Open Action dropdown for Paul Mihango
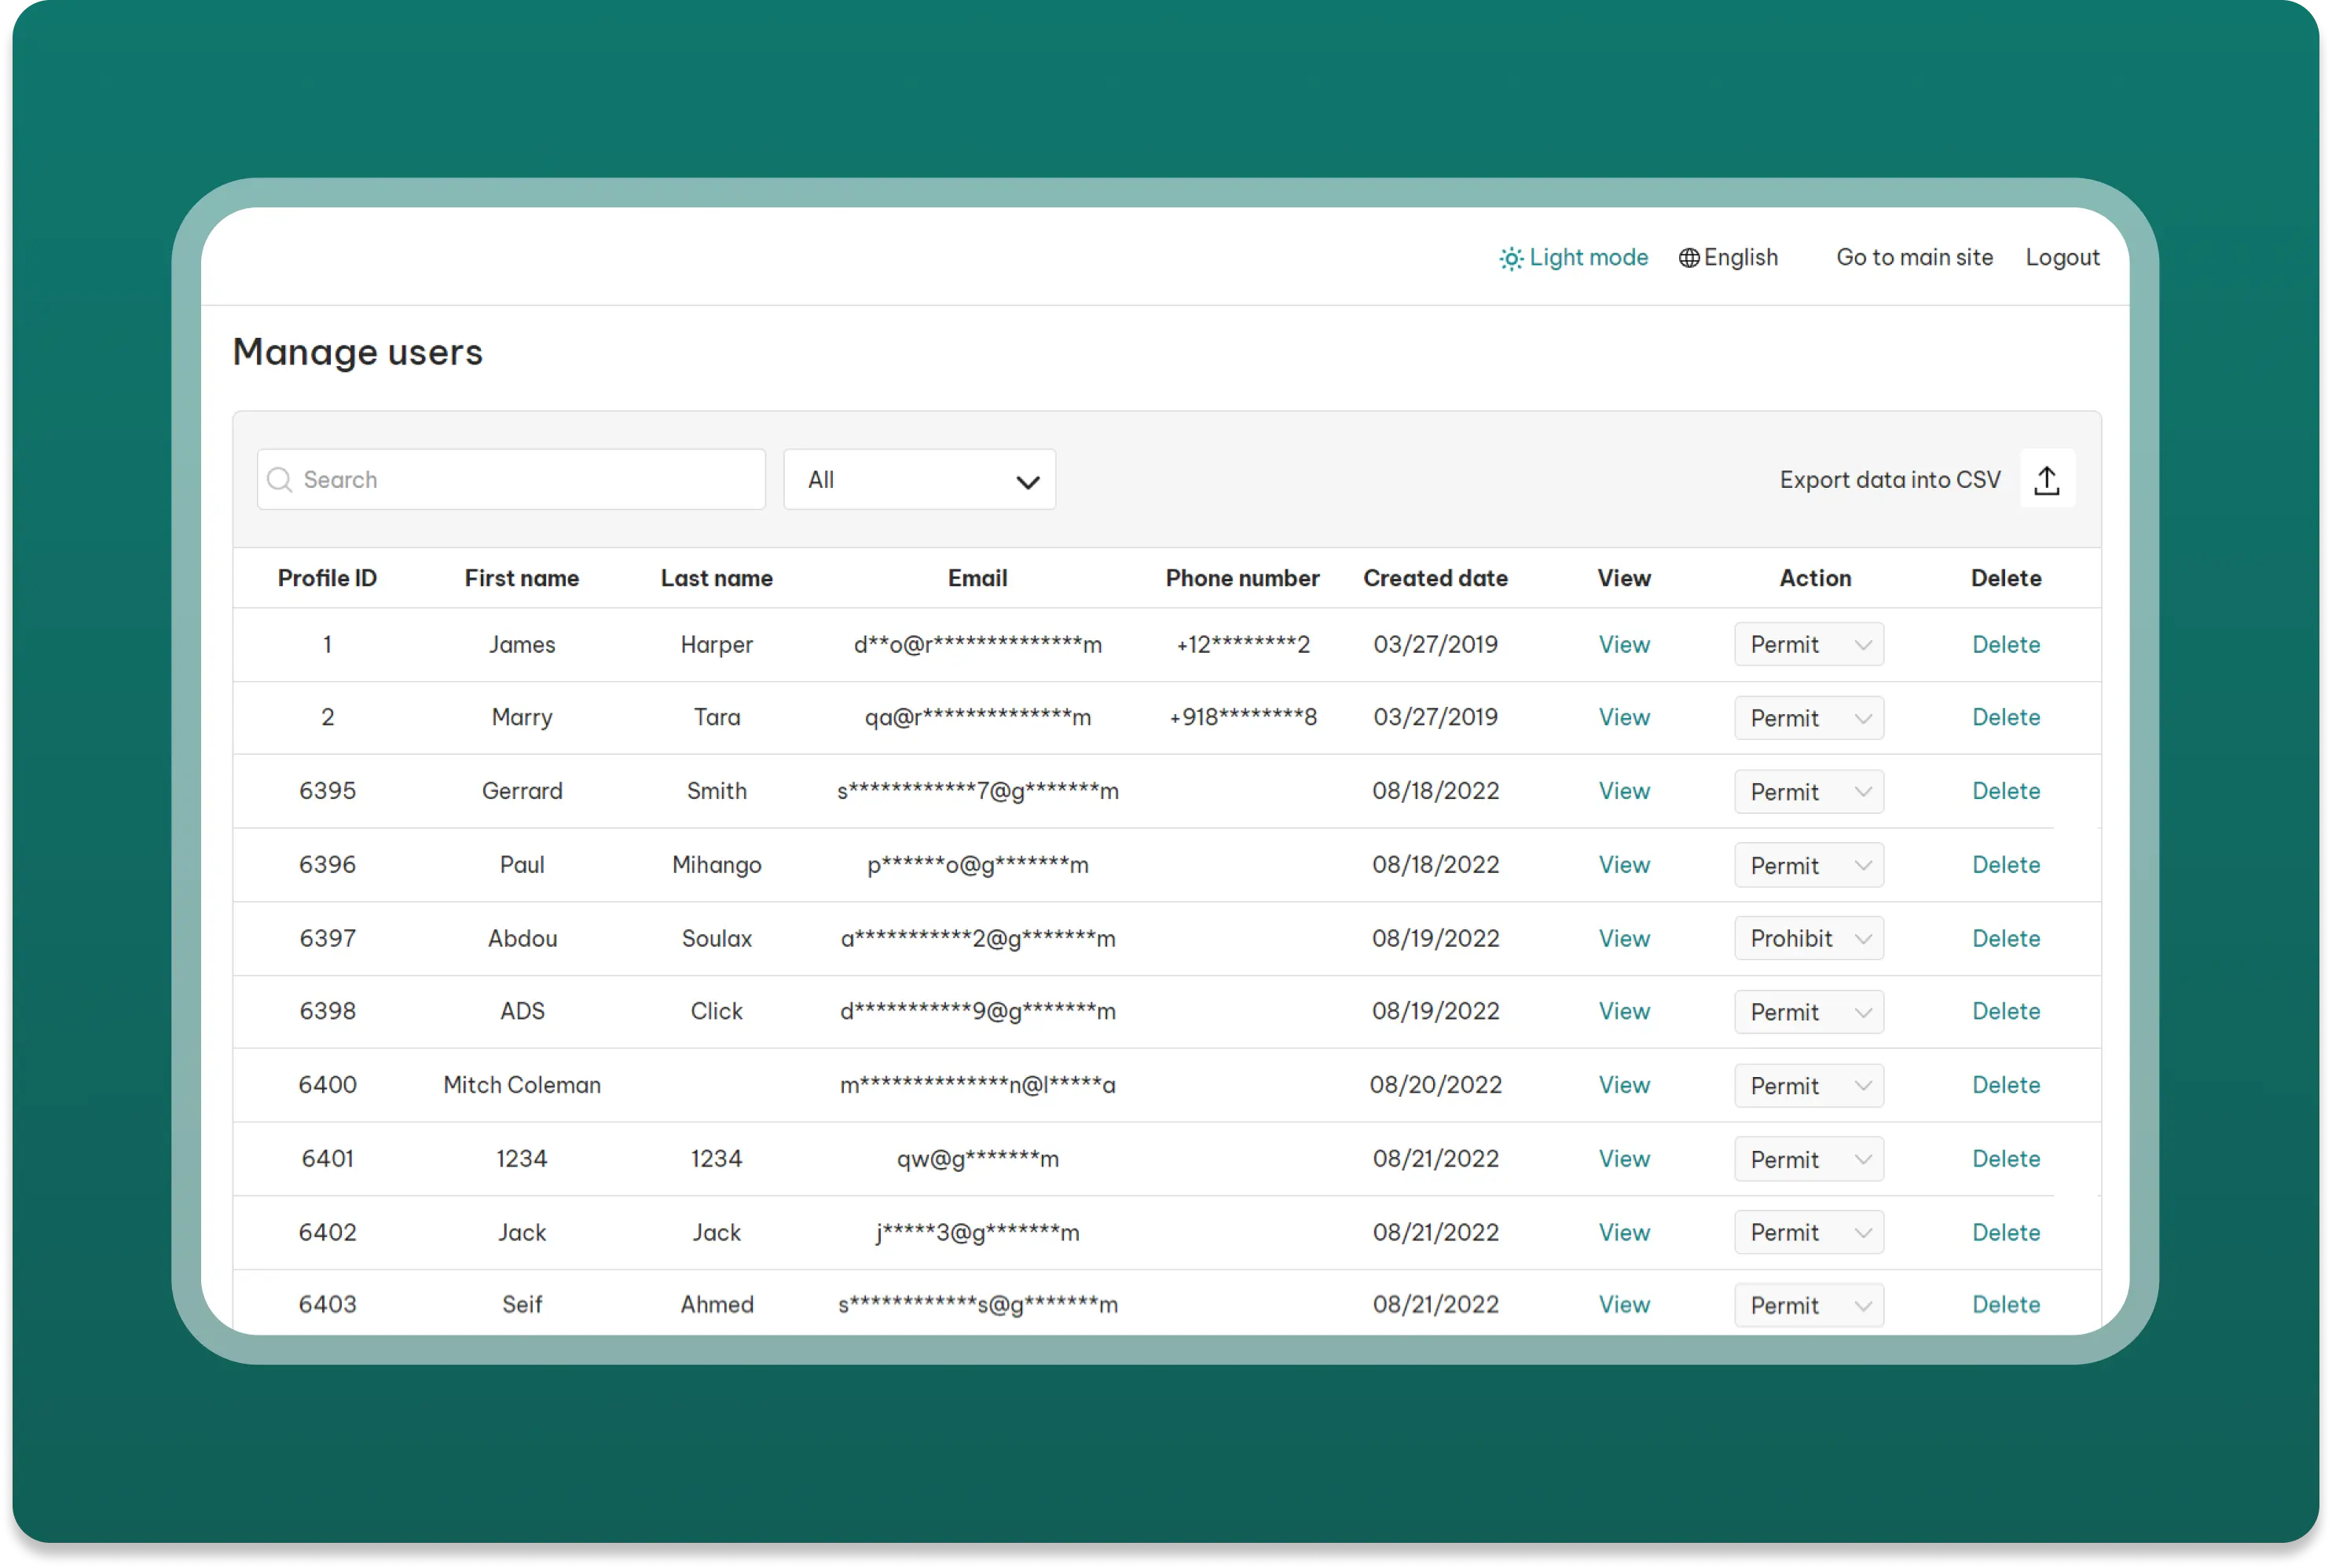 [x=1808, y=865]
